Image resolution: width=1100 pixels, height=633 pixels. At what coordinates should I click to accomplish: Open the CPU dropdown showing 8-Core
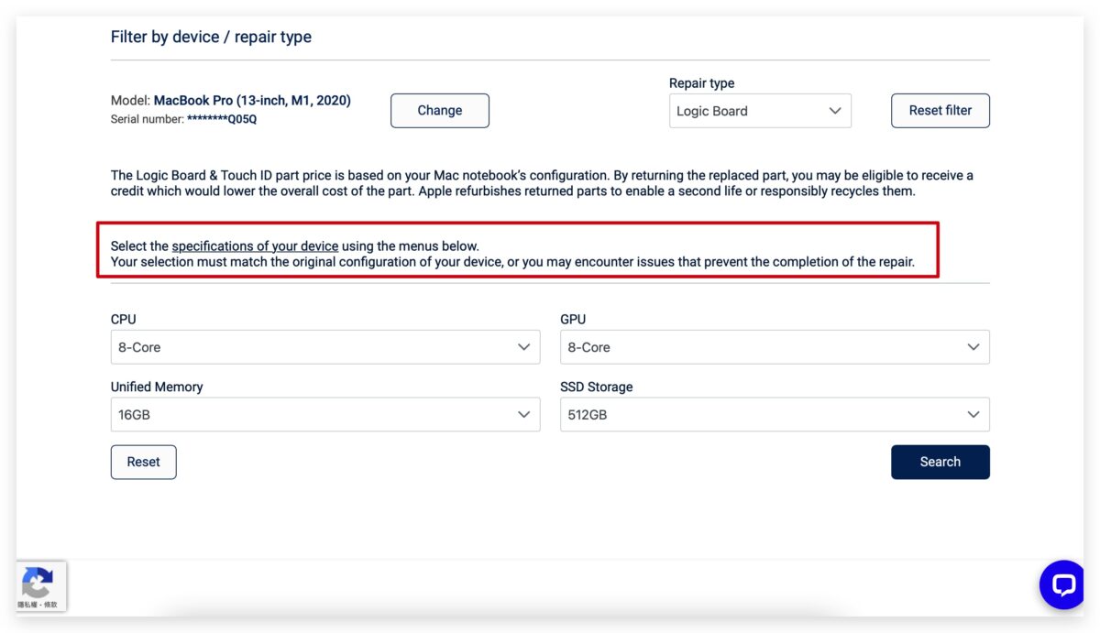coord(325,347)
